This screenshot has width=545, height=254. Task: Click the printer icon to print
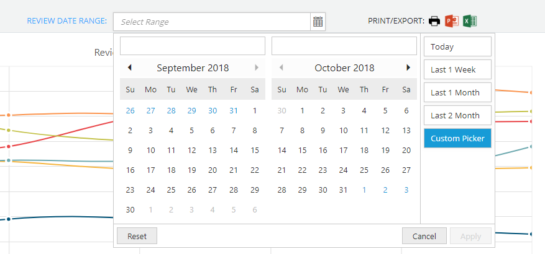434,22
